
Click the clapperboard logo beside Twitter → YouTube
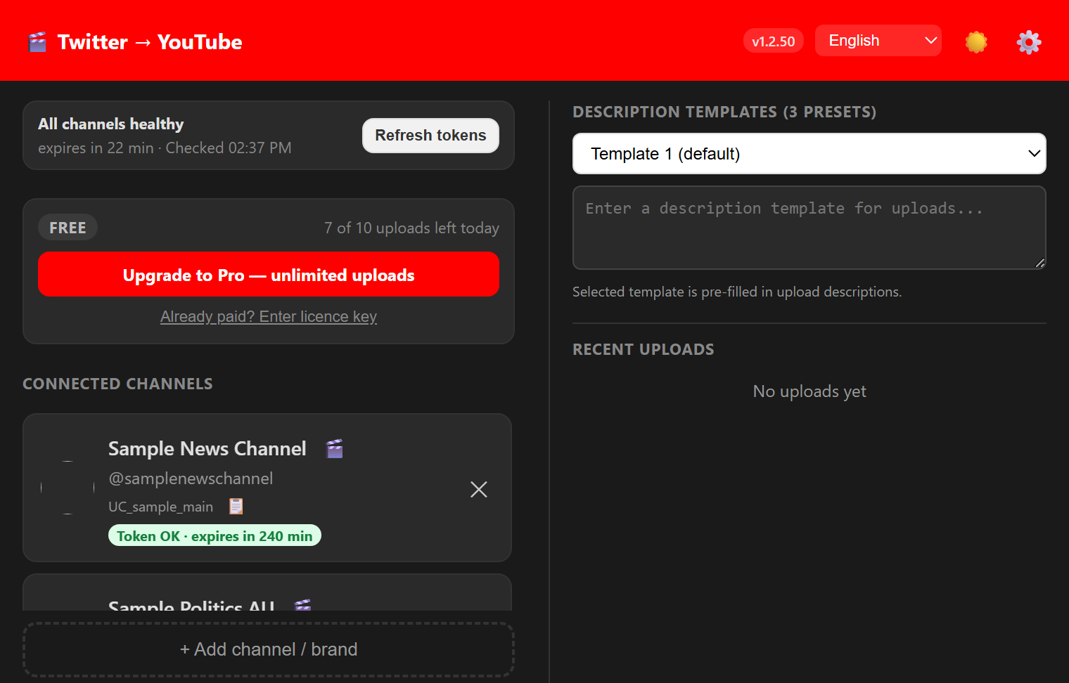click(x=37, y=42)
